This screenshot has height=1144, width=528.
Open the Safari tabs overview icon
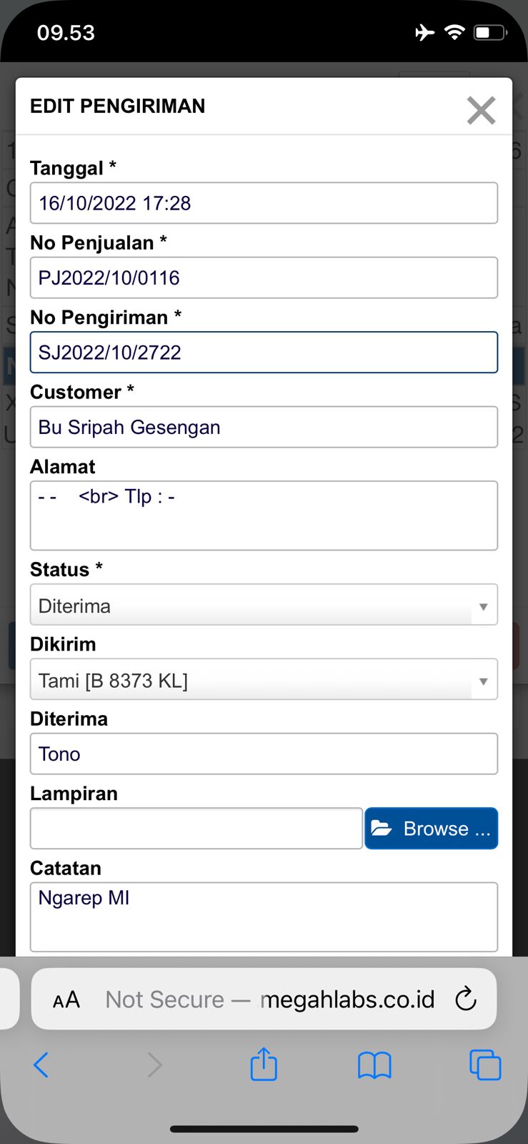(485, 1065)
